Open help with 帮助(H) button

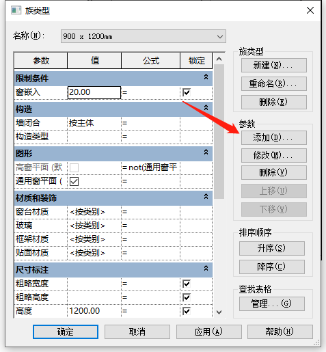[280, 331]
